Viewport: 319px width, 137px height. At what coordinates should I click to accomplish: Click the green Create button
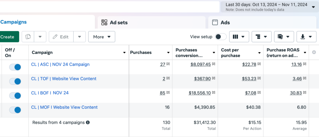(7, 37)
